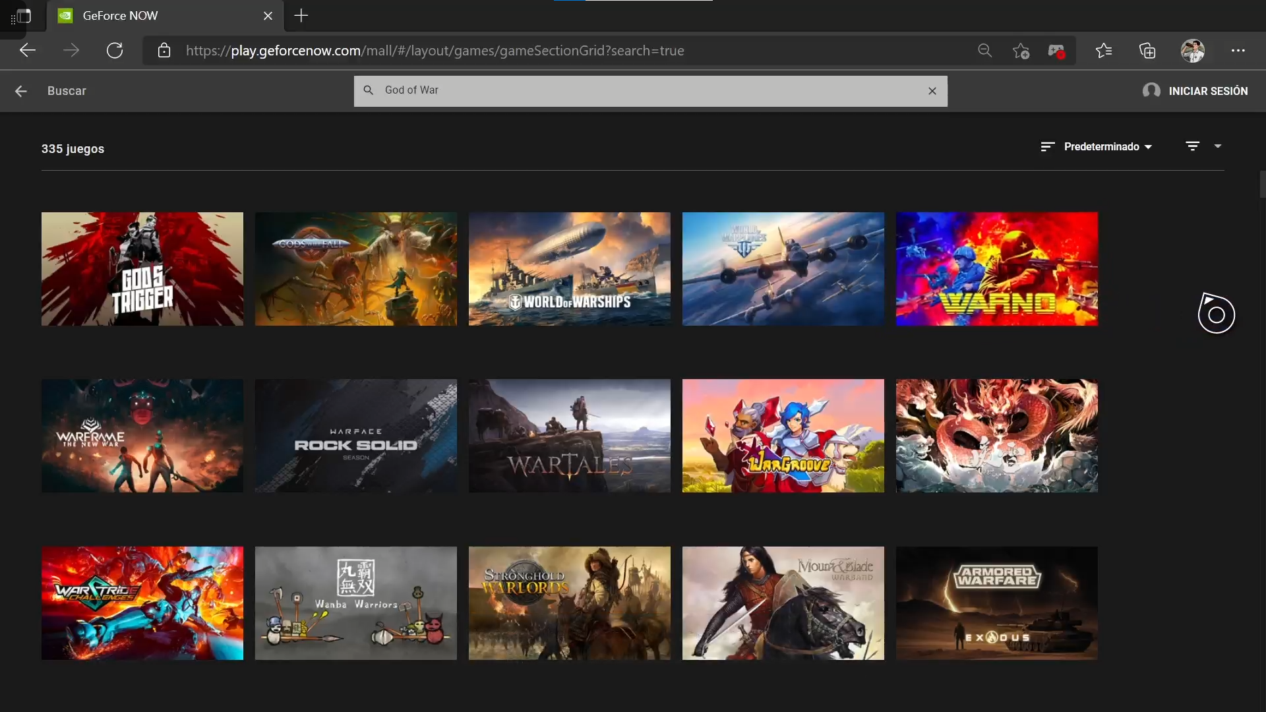Close the GeForce NOW tab
This screenshot has height=712, width=1266.
point(268,16)
